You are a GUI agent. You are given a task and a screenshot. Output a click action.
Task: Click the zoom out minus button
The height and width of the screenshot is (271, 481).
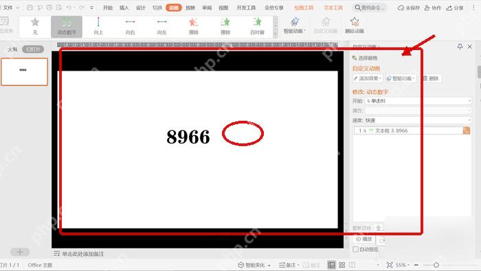(x=416, y=265)
